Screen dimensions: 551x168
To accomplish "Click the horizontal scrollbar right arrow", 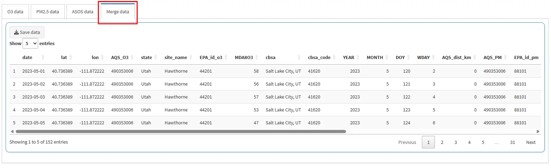I will coord(538,132).
